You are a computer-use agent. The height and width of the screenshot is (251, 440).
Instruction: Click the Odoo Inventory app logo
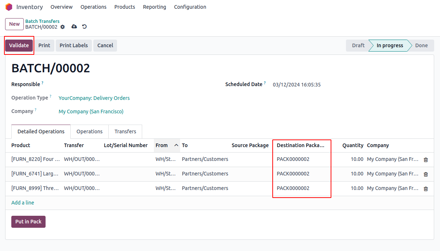(9, 7)
